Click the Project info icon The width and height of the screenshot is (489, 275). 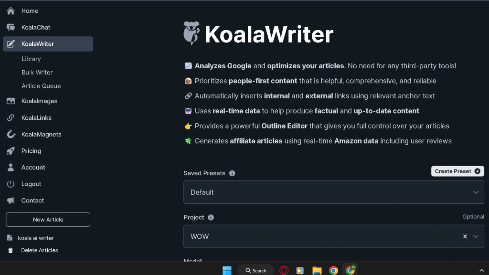pyautogui.click(x=211, y=217)
